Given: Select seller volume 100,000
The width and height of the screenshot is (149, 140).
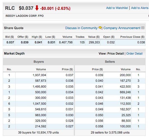Looking at the screenshot, I should (125, 126).
